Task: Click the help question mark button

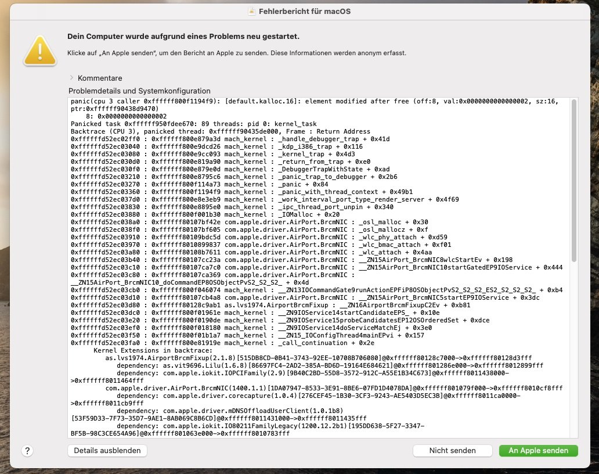Action: 27,451
